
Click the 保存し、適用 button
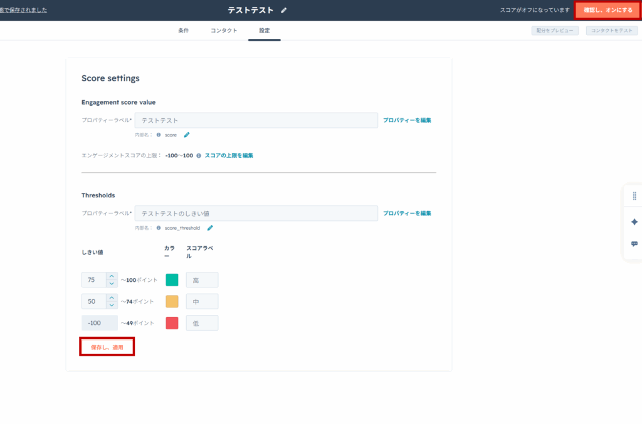(x=107, y=347)
